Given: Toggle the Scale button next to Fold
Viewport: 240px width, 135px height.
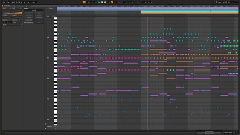Looking at the screenshot, I should tap(54, 16).
